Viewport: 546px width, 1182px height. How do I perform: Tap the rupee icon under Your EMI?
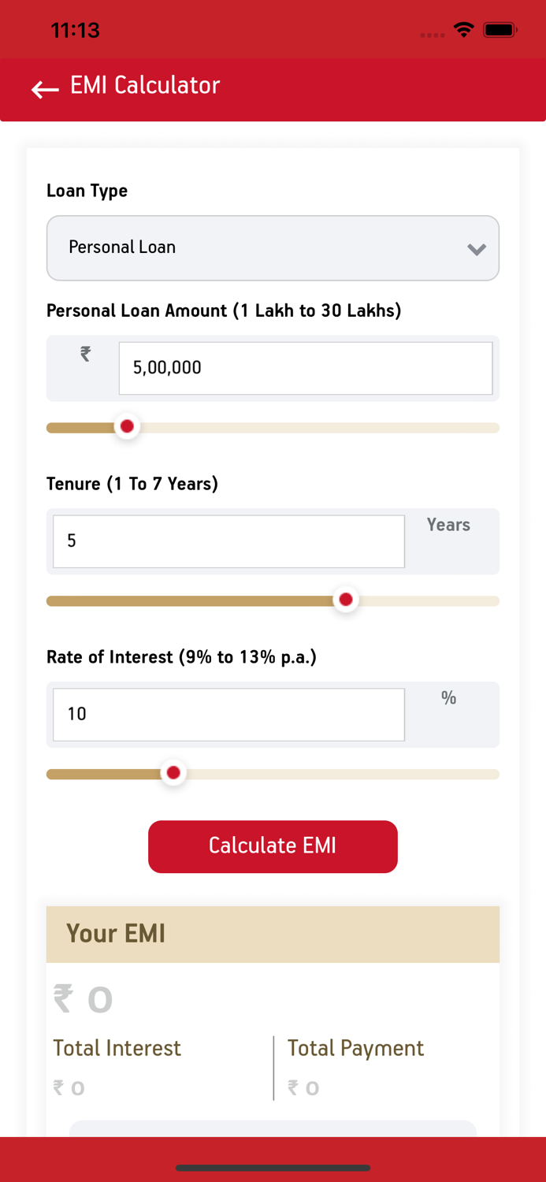[63, 998]
